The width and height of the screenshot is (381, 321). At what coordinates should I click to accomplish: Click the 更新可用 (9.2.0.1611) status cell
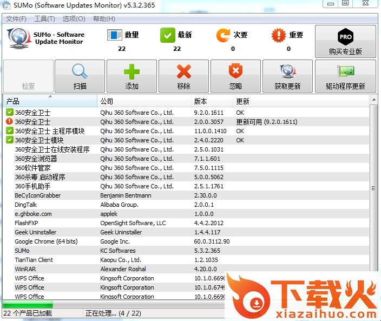coord(267,122)
